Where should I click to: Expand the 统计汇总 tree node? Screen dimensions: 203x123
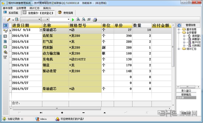point(179,49)
